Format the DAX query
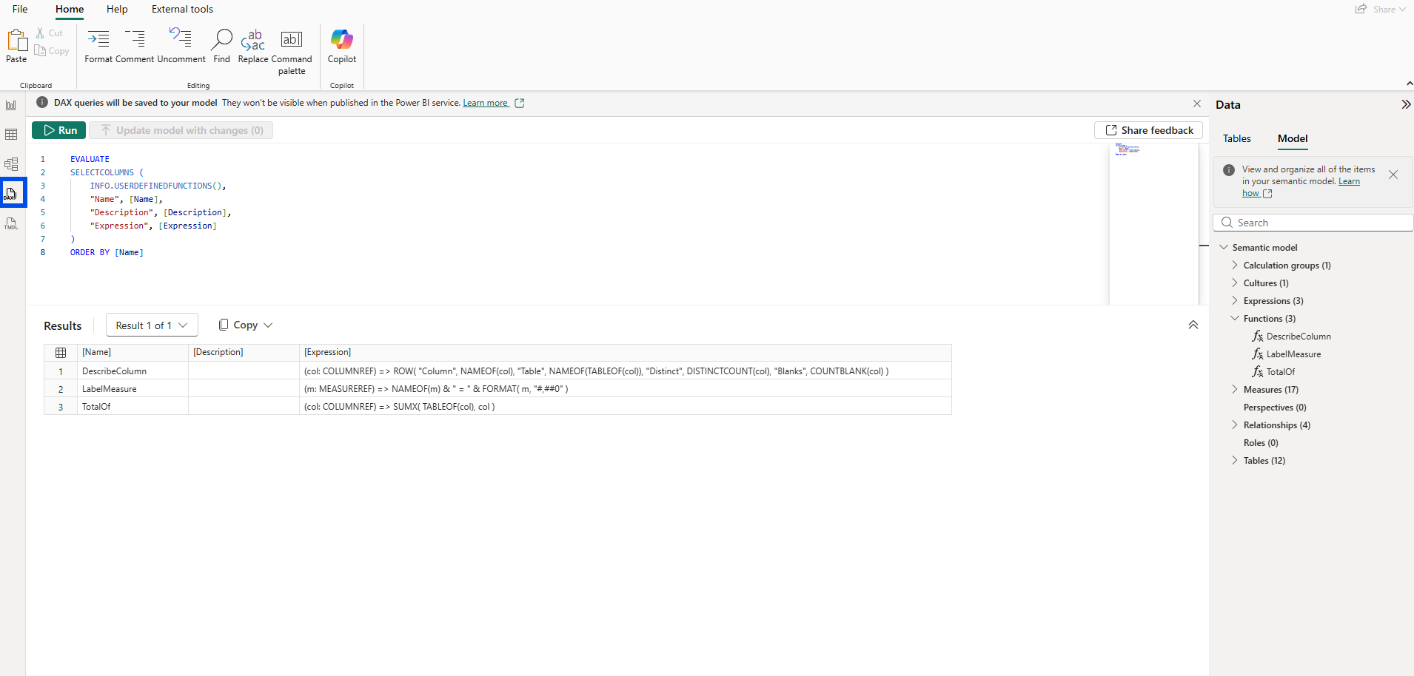 pos(98,46)
